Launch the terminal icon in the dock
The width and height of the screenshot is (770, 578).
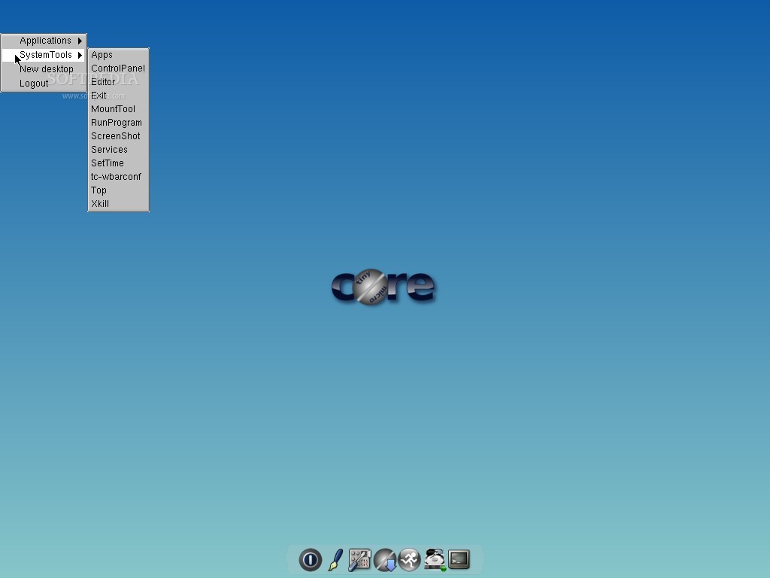tap(459, 560)
